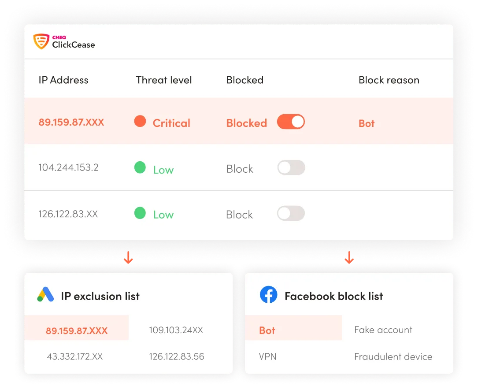Select highlighted 89.159.87.XXX in IP exclusion list
Viewport: 478px width, 386px height.
click(x=77, y=330)
